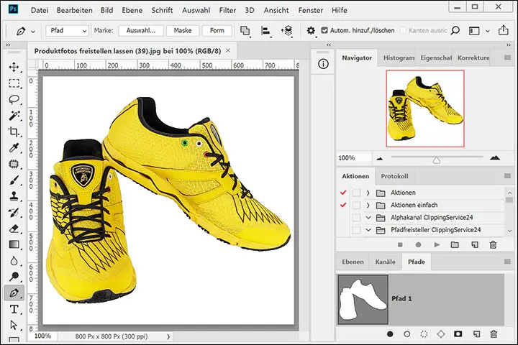Toggle dialog box for Alphakanal ClippingService24

(356, 217)
